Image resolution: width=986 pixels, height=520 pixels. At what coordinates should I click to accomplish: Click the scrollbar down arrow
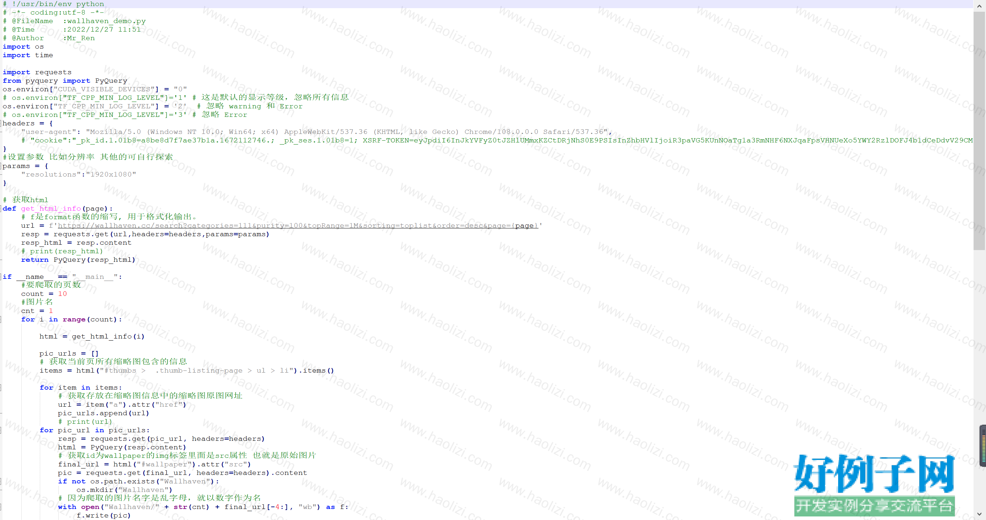point(980,514)
